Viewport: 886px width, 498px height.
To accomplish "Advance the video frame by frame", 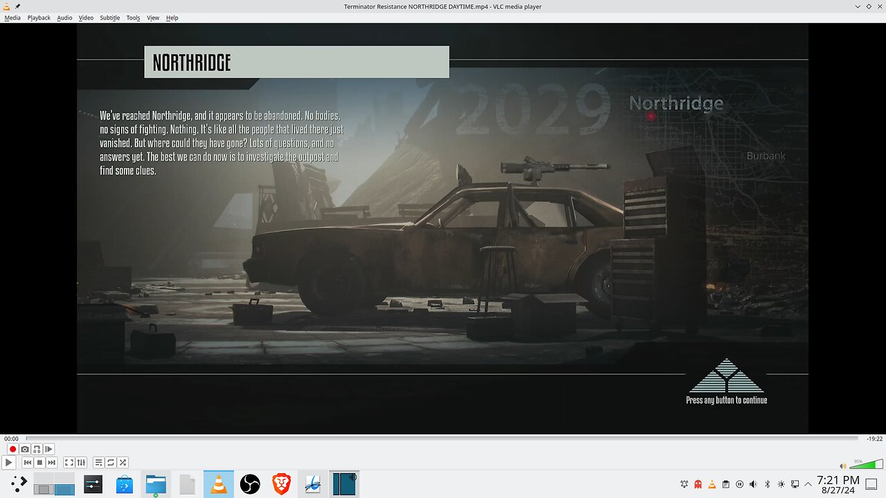I will (48, 450).
